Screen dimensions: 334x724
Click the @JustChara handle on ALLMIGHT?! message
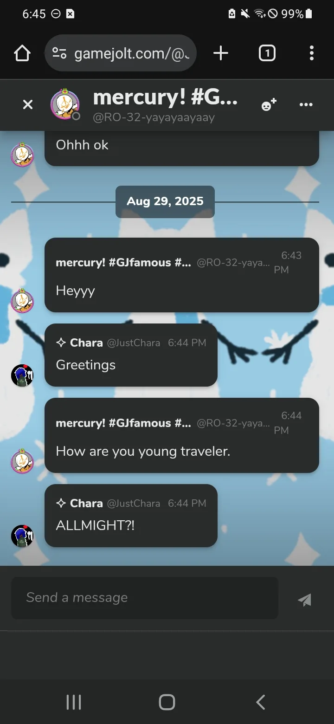[x=134, y=503]
